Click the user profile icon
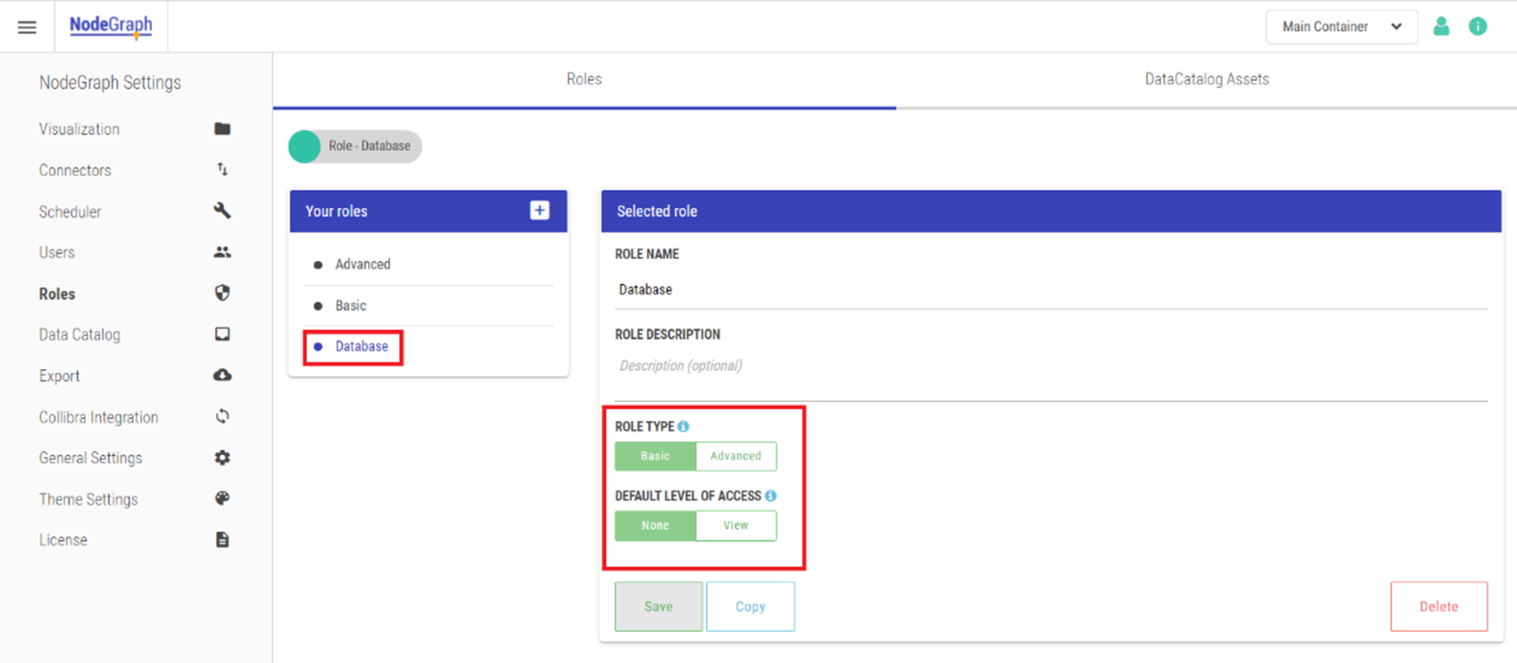This screenshot has height=663, width=1517. pyautogui.click(x=1441, y=27)
